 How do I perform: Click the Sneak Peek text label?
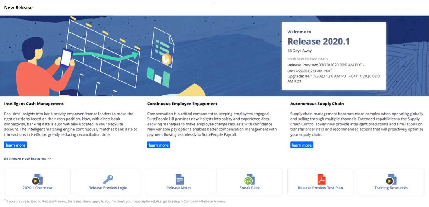[x=249, y=188]
